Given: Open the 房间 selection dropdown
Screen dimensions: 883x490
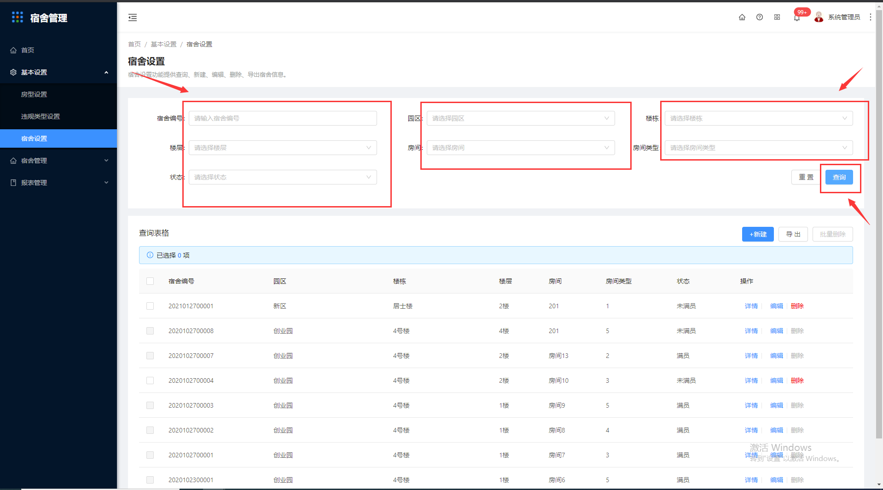Looking at the screenshot, I should (521, 148).
